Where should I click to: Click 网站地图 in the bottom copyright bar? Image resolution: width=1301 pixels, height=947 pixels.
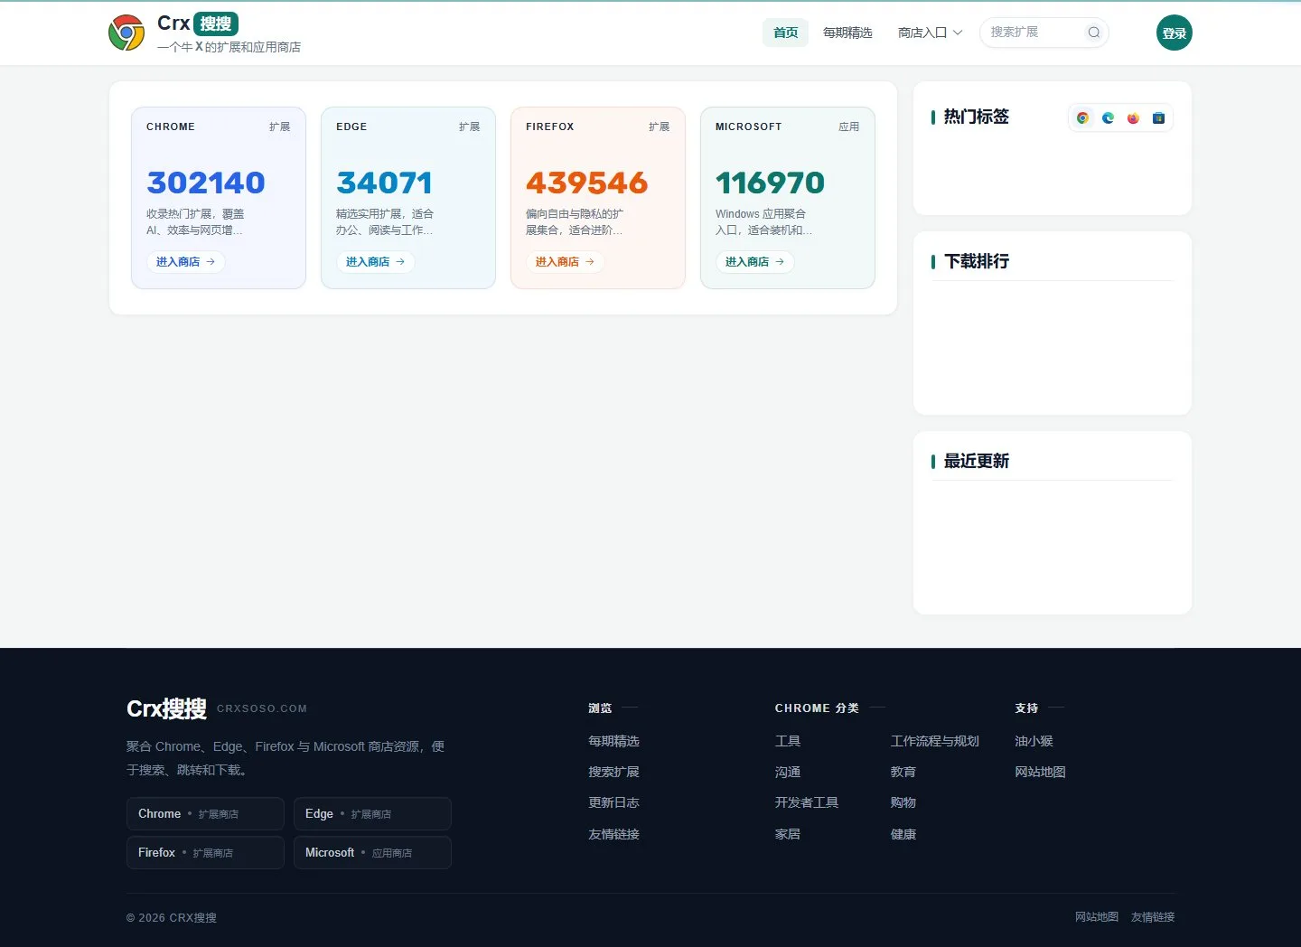1097,917
